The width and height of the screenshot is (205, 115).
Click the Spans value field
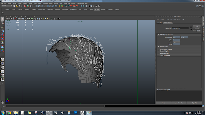coord(176,40)
